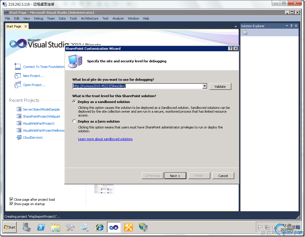
Task: Open the Edit menu
Action: pos(17,18)
